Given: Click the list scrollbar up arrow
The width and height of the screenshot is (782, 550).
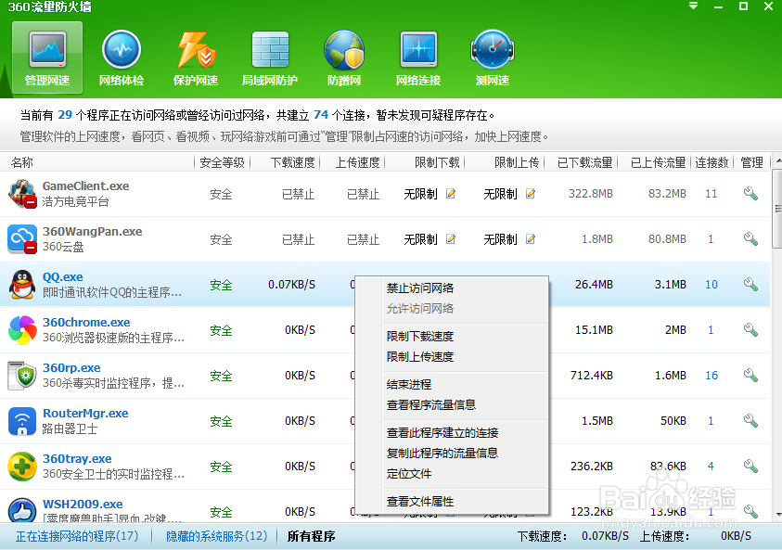Looking at the screenshot, I should click(x=777, y=161).
